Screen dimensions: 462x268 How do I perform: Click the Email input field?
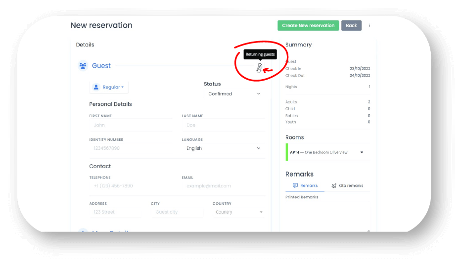pyautogui.click(x=224, y=186)
